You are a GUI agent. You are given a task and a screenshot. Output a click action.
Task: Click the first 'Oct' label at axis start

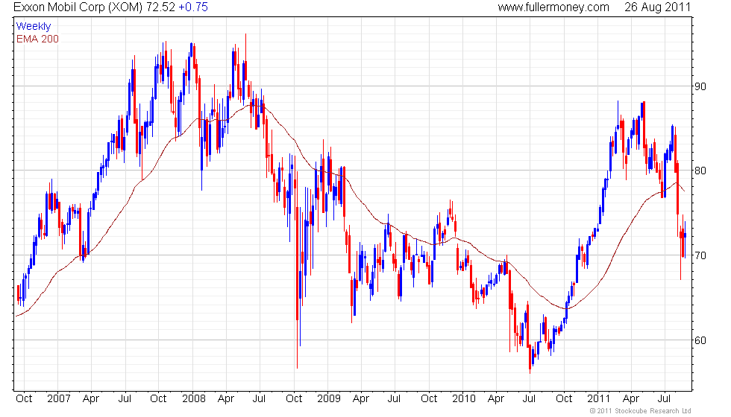[x=24, y=399]
